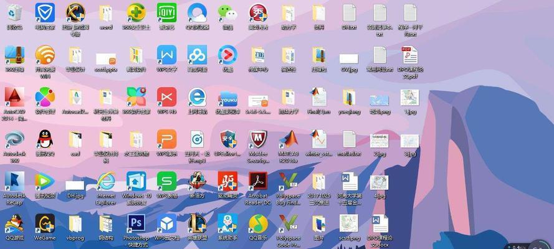The height and width of the screenshot is (249, 554).
Task: Launch Internet Explorer
Action: click(x=106, y=181)
